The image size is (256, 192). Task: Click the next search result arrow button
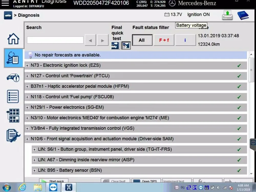point(103,40)
